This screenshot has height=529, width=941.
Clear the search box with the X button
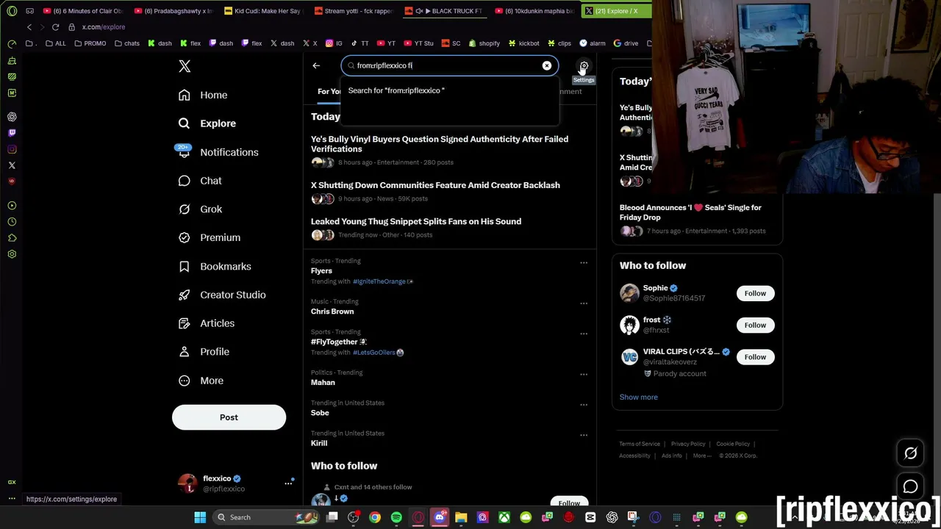pos(547,65)
